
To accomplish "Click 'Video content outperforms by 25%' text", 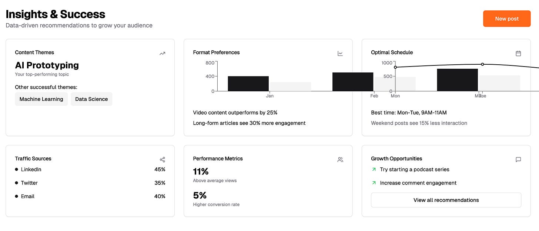I will pyautogui.click(x=235, y=112).
